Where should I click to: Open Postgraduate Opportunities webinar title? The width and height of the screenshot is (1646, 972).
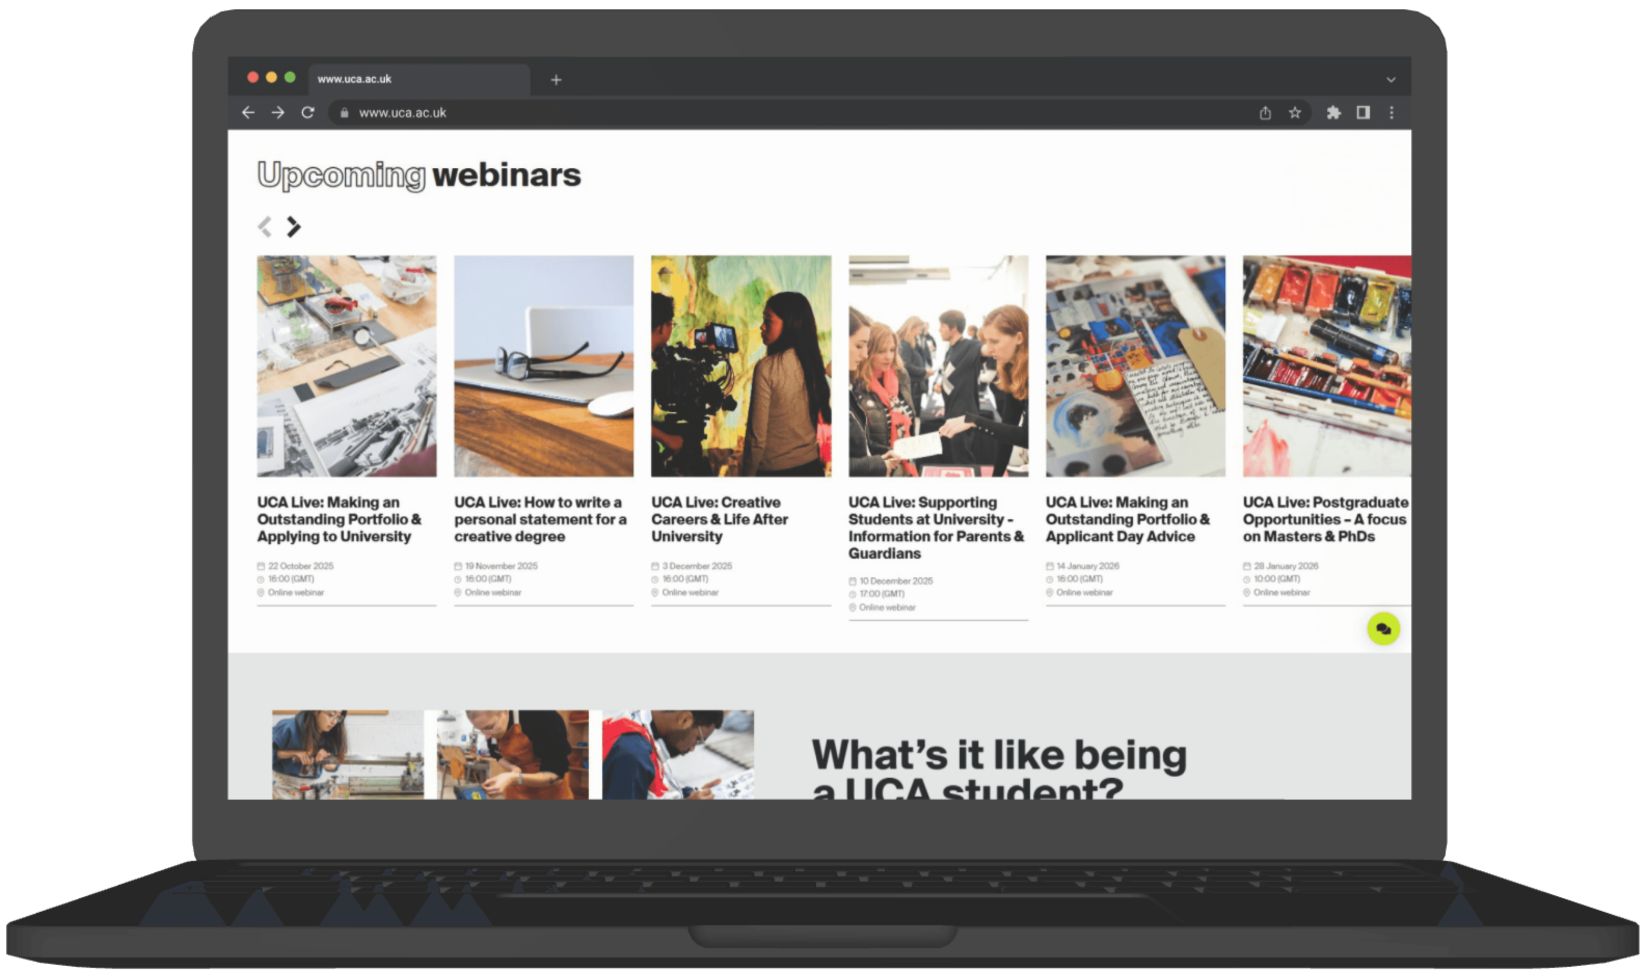pyautogui.click(x=1326, y=519)
